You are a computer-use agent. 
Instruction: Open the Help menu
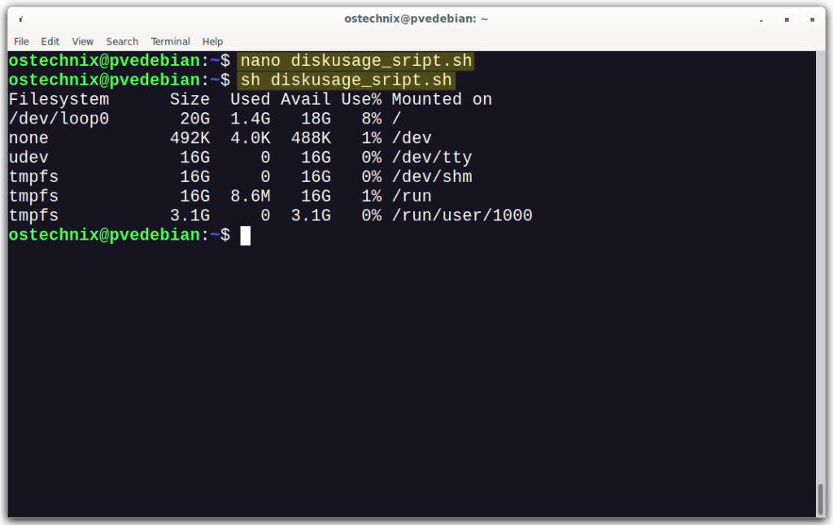click(x=212, y=41)
